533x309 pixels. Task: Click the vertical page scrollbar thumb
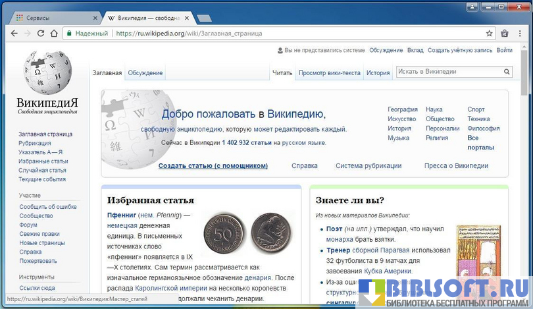[524, 73]
